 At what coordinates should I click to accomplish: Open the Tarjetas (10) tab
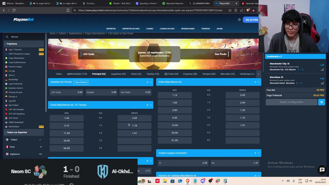[153, 74]
